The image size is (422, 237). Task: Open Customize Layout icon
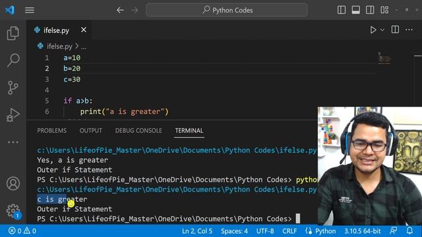[384, 10]
